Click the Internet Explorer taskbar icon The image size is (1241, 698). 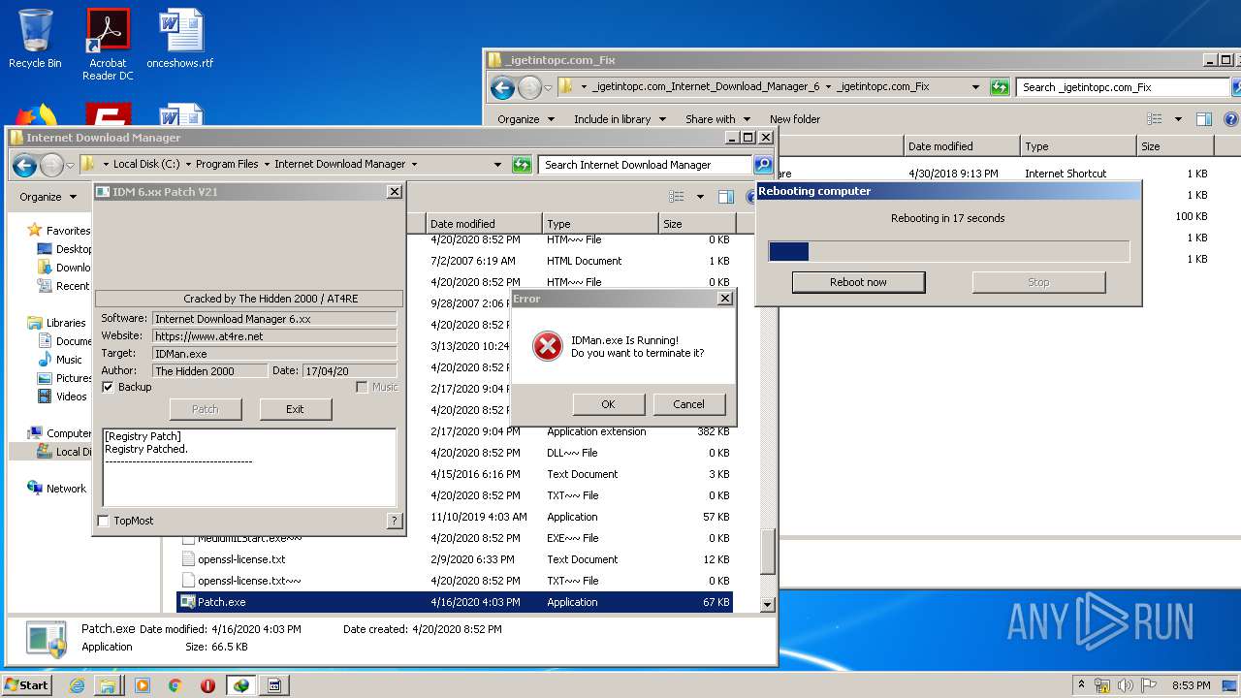pyautogui.click(x=77, y=685)
